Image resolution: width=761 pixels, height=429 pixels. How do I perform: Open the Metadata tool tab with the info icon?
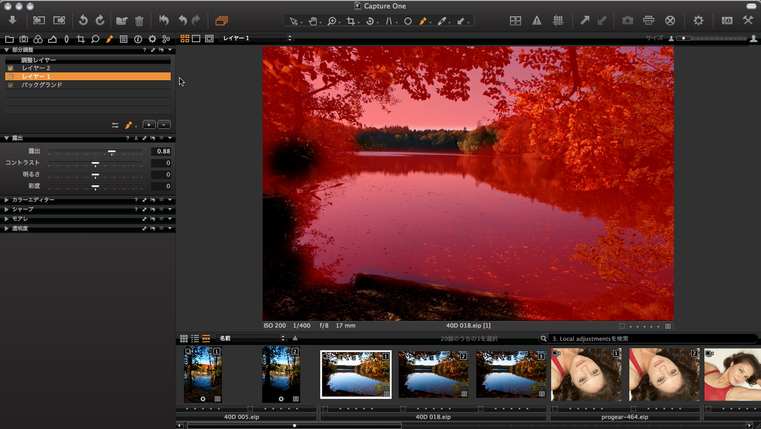[x=138, y=39]
